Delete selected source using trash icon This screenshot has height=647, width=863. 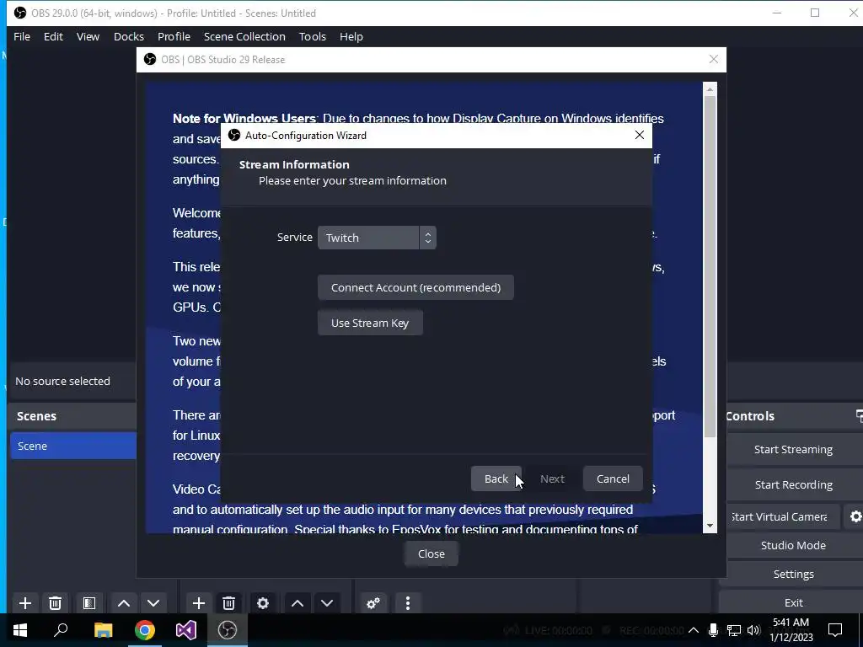click(x=229, y=603)
